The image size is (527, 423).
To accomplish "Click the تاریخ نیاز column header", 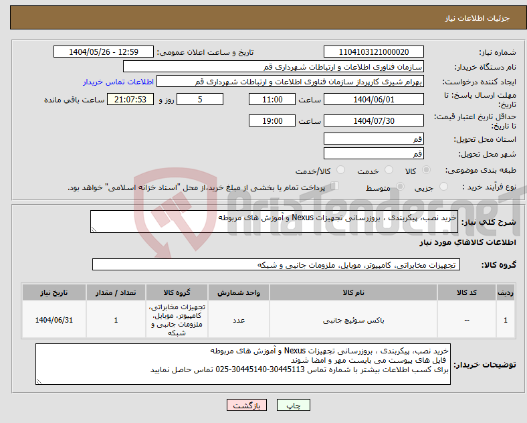I will click(54, 292).
